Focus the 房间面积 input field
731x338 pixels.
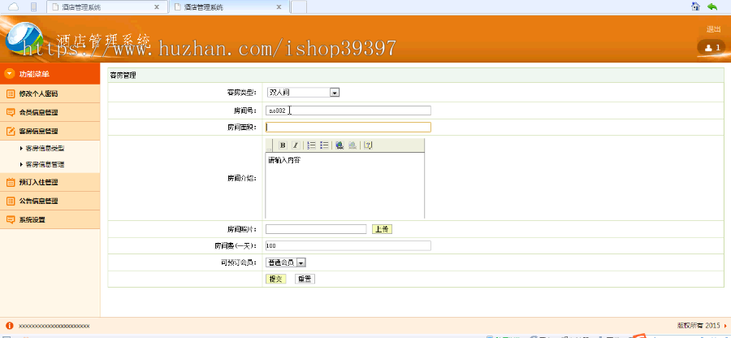(x=348, y=127)
